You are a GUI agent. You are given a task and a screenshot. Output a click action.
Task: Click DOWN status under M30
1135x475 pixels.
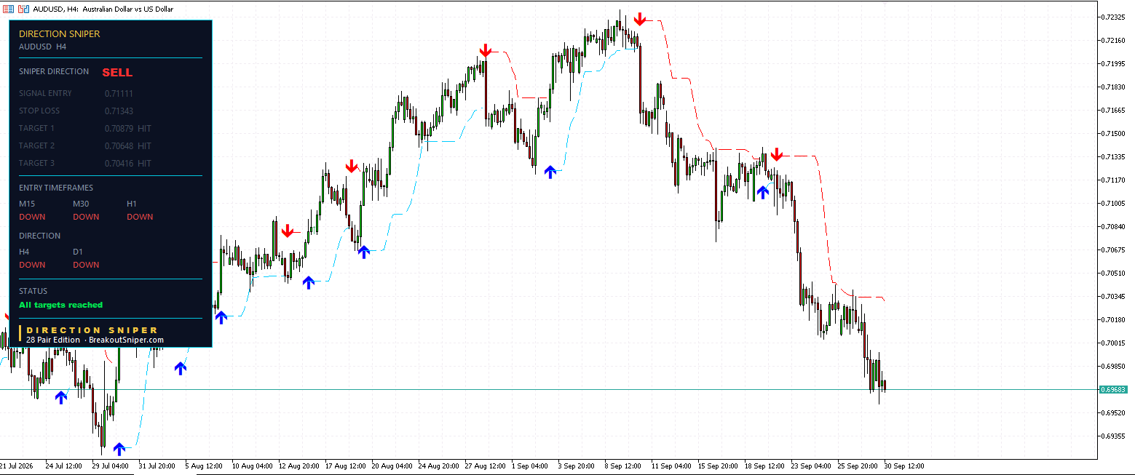coord(86,217)
